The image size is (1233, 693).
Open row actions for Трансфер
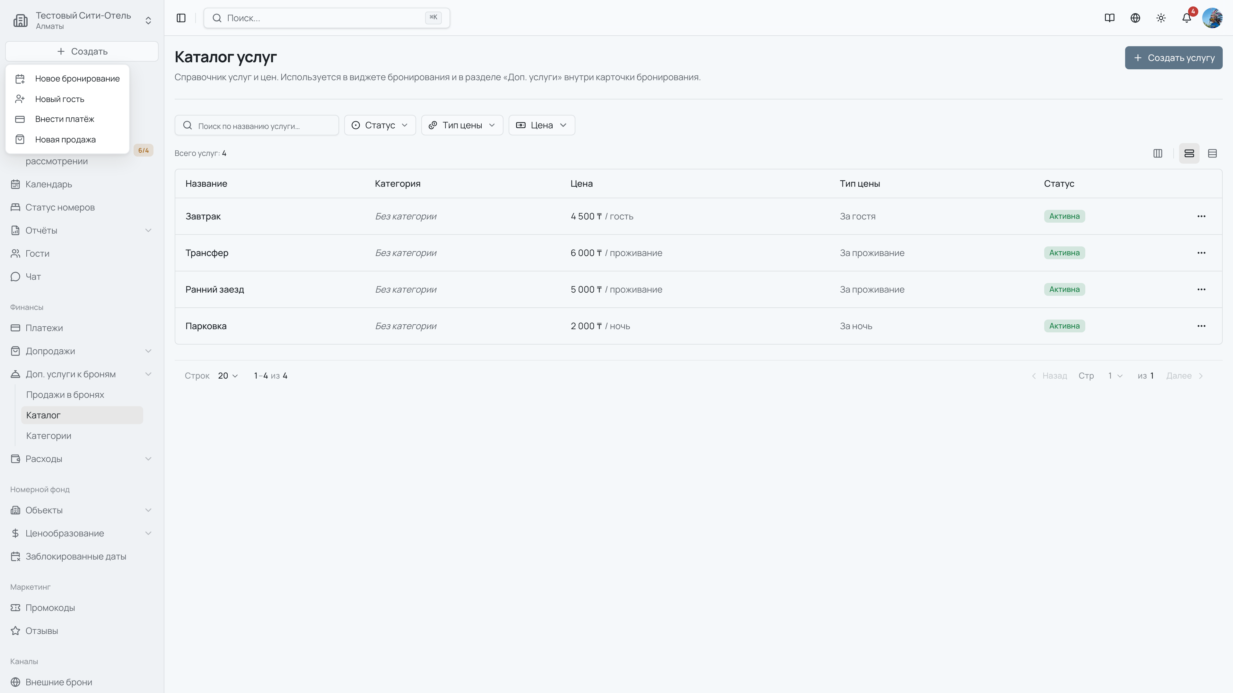click(1202, 253)
